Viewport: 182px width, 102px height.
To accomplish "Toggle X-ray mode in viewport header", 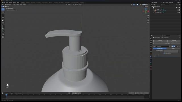I will point(141,5).
